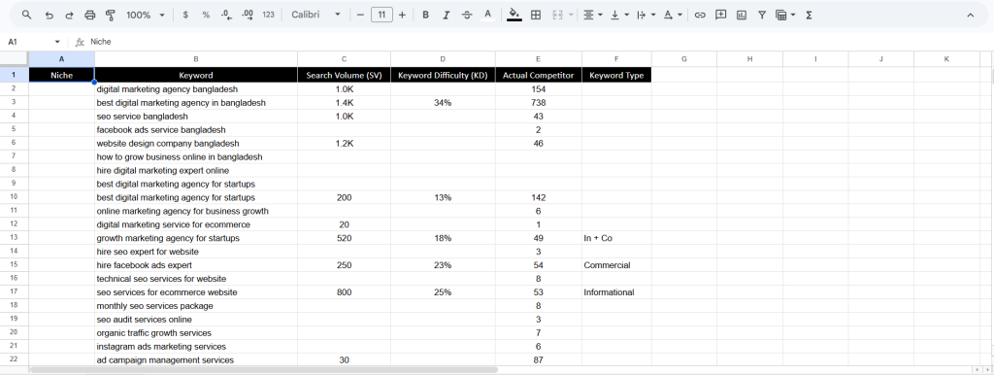Select the 1.4K search volume cell
Image resolution: width=994 pixels, height=375 pixels.
(x=344, y=103)
